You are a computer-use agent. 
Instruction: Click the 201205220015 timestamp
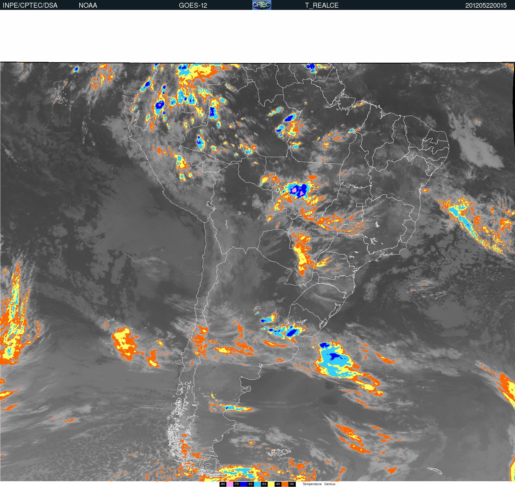pos(486,6)
